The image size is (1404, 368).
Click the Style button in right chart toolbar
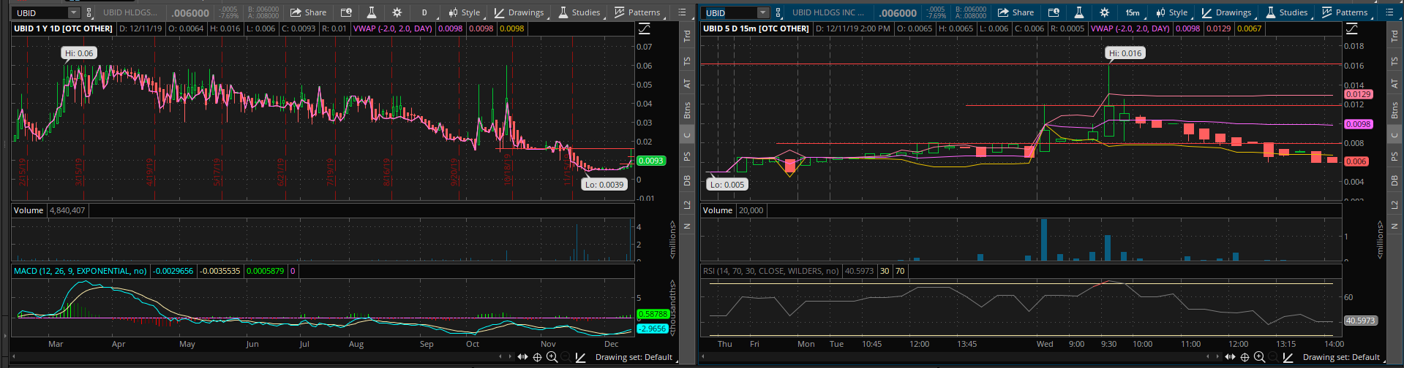(1171, 12)
